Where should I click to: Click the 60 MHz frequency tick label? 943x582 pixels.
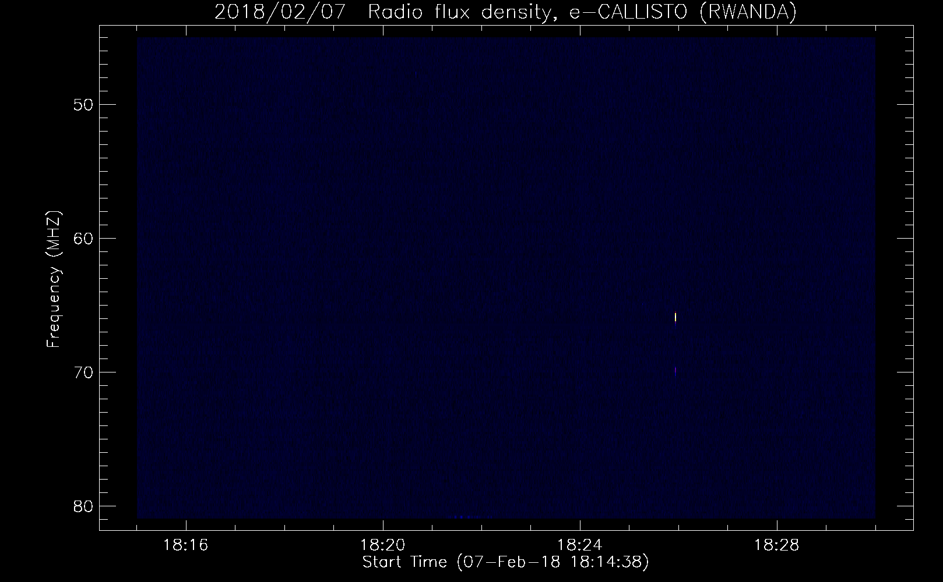click(82, 239)
